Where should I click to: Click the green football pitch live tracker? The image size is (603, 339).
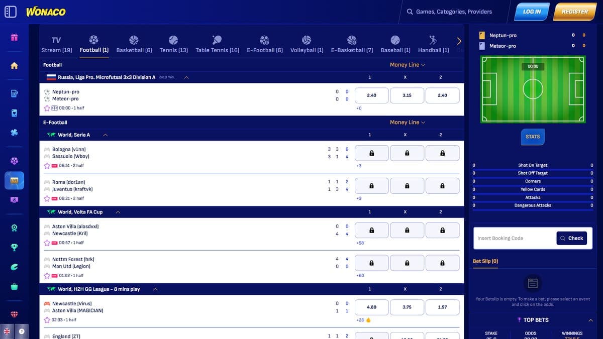pyautogui.click(x=533, y=89)
